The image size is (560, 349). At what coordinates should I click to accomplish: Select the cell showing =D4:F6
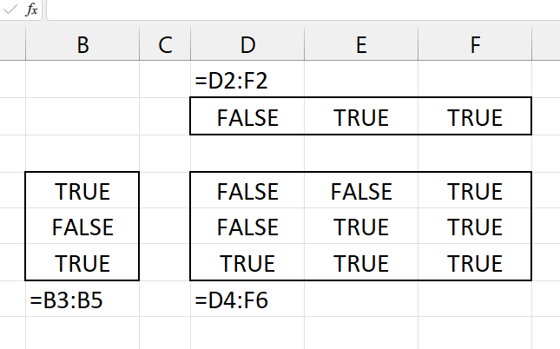pos(247,300)
